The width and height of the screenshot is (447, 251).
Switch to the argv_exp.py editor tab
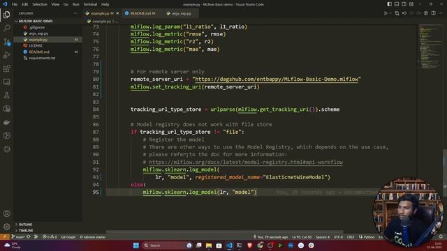click(x=180, y=13)
